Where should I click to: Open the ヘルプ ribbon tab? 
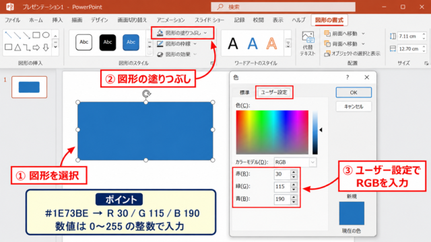(298, 20)
